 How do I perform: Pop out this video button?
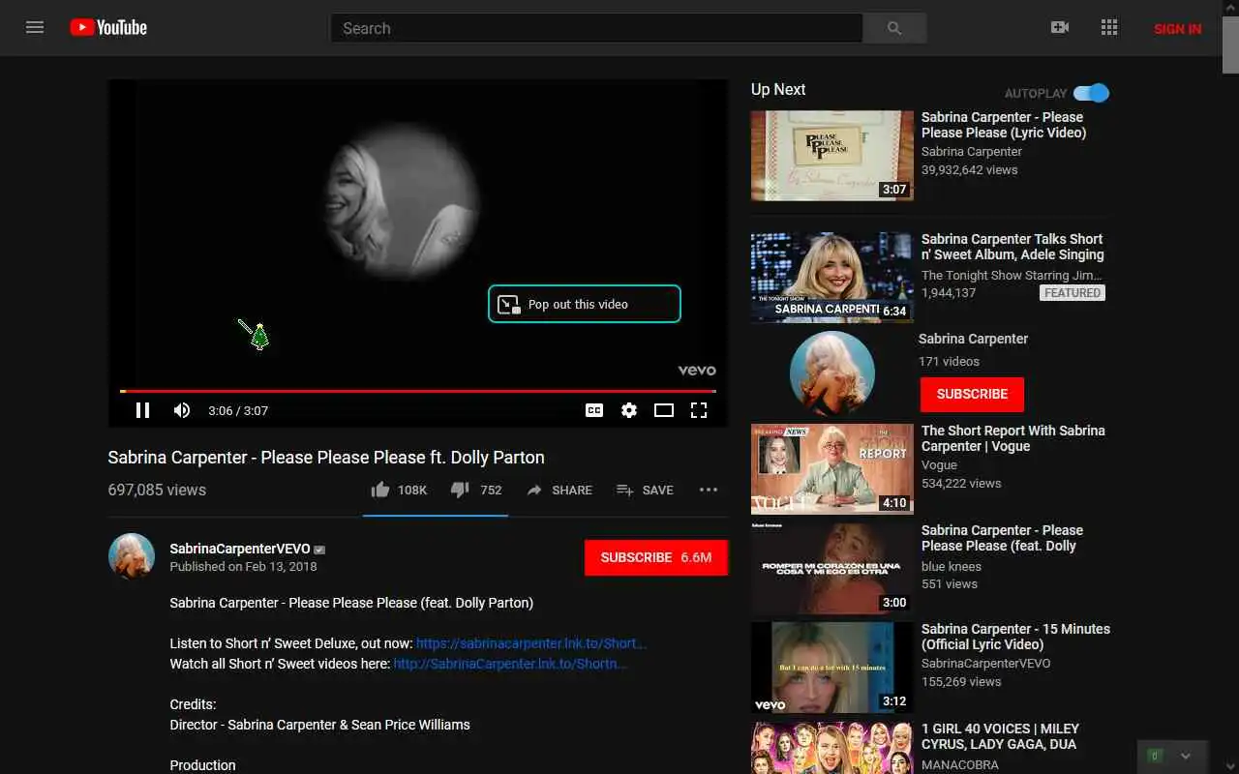tap(585, 304)
